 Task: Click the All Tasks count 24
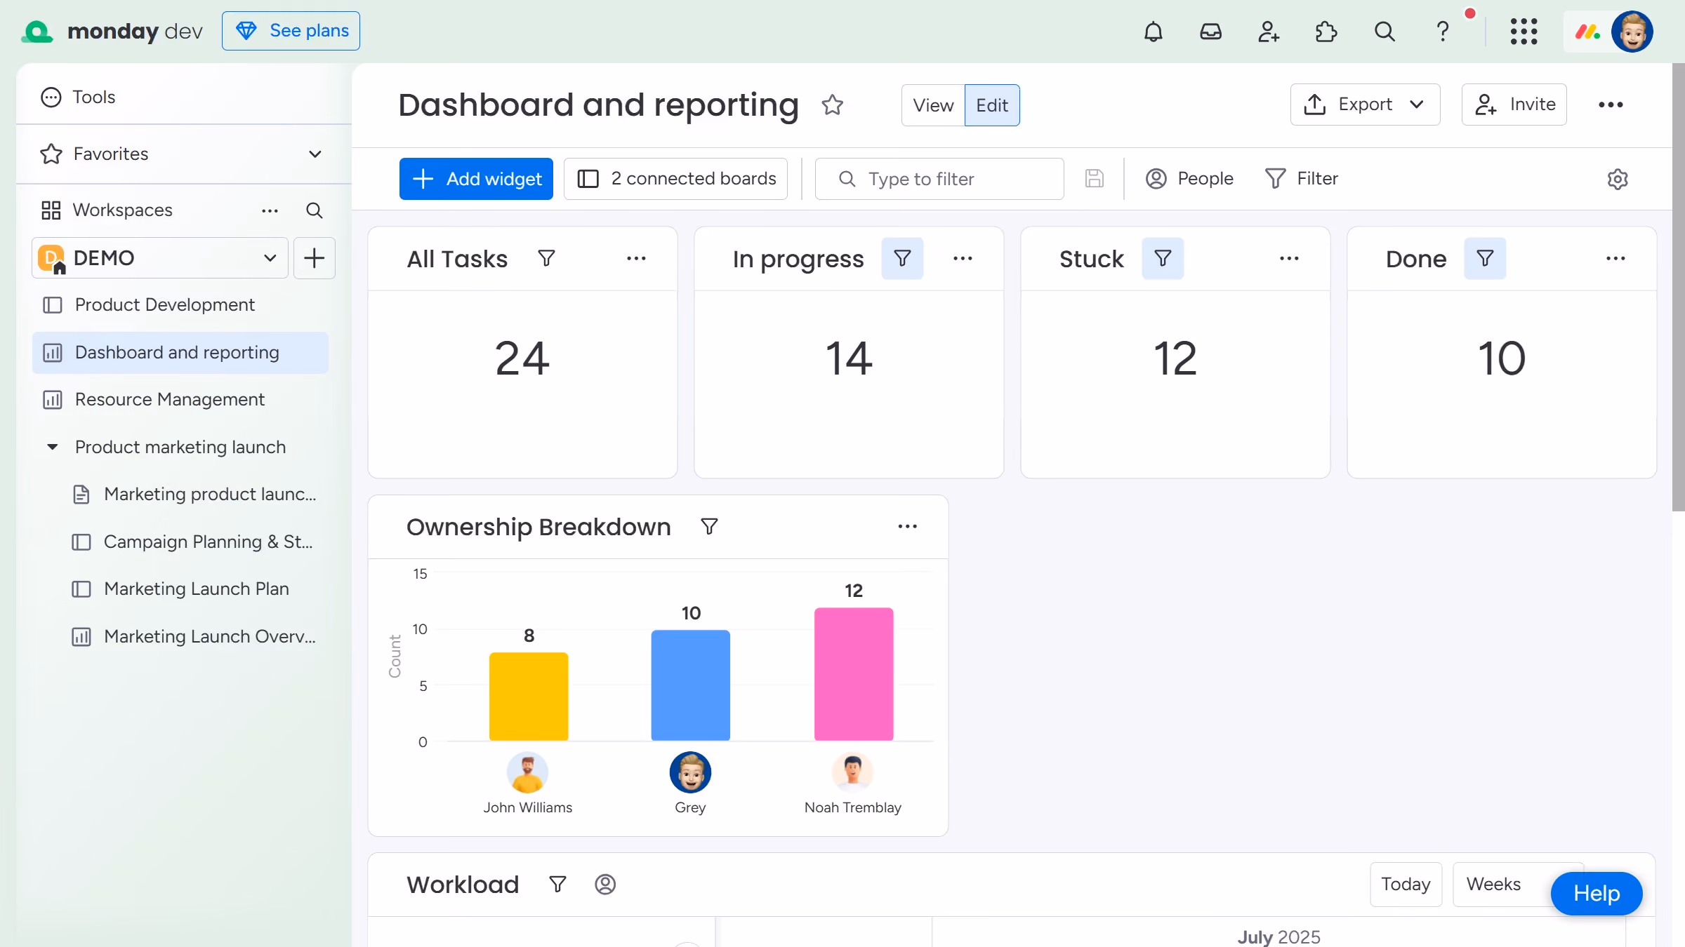click(522, 358)
